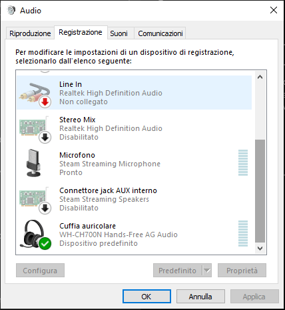This screenshot has height=310, width=285.
Task: Click the scrollbar up arrow
Action: [260, 77]
